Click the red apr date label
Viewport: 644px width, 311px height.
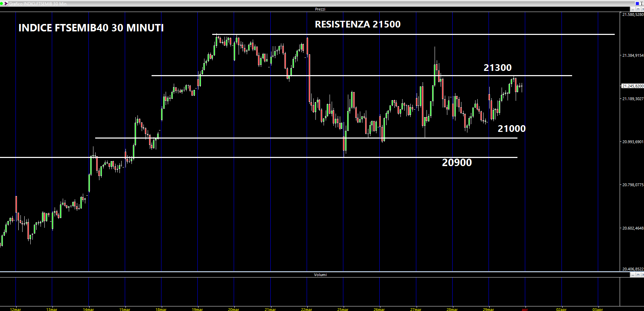pos(525,309)
